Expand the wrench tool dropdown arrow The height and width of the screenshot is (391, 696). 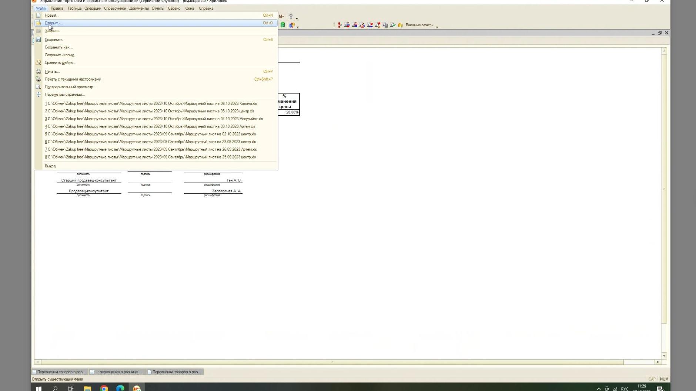coord(297,18)
